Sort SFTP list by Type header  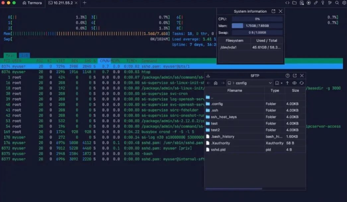[x=275, y=91]
